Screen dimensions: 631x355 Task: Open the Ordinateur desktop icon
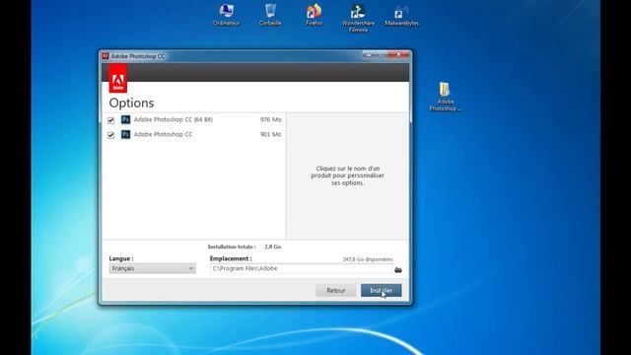[226, 15]
